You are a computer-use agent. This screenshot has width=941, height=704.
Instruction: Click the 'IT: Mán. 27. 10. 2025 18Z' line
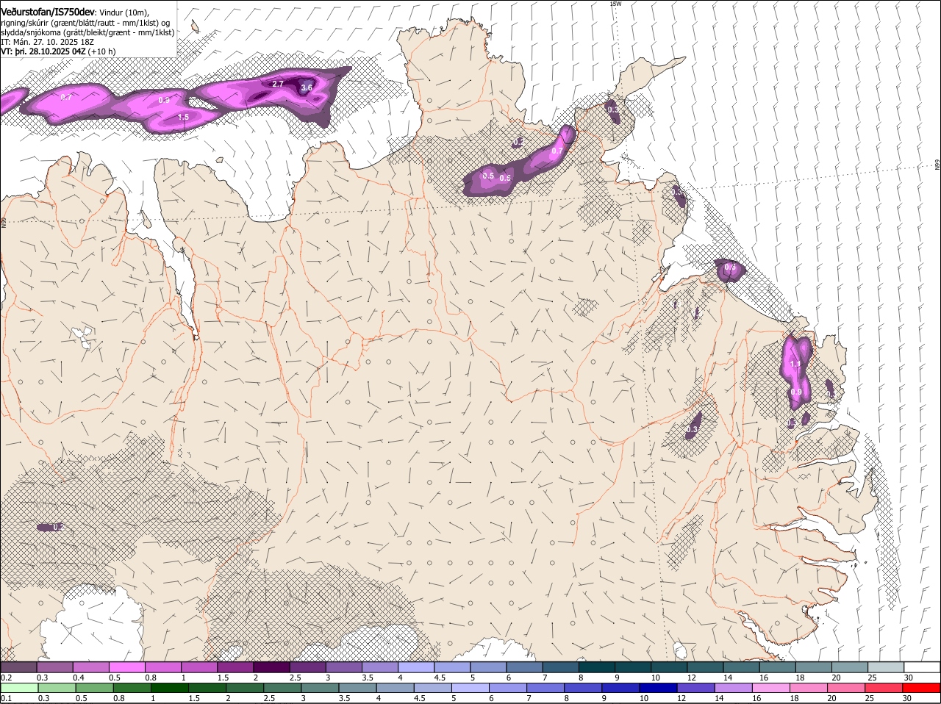[x=47, y=42]
